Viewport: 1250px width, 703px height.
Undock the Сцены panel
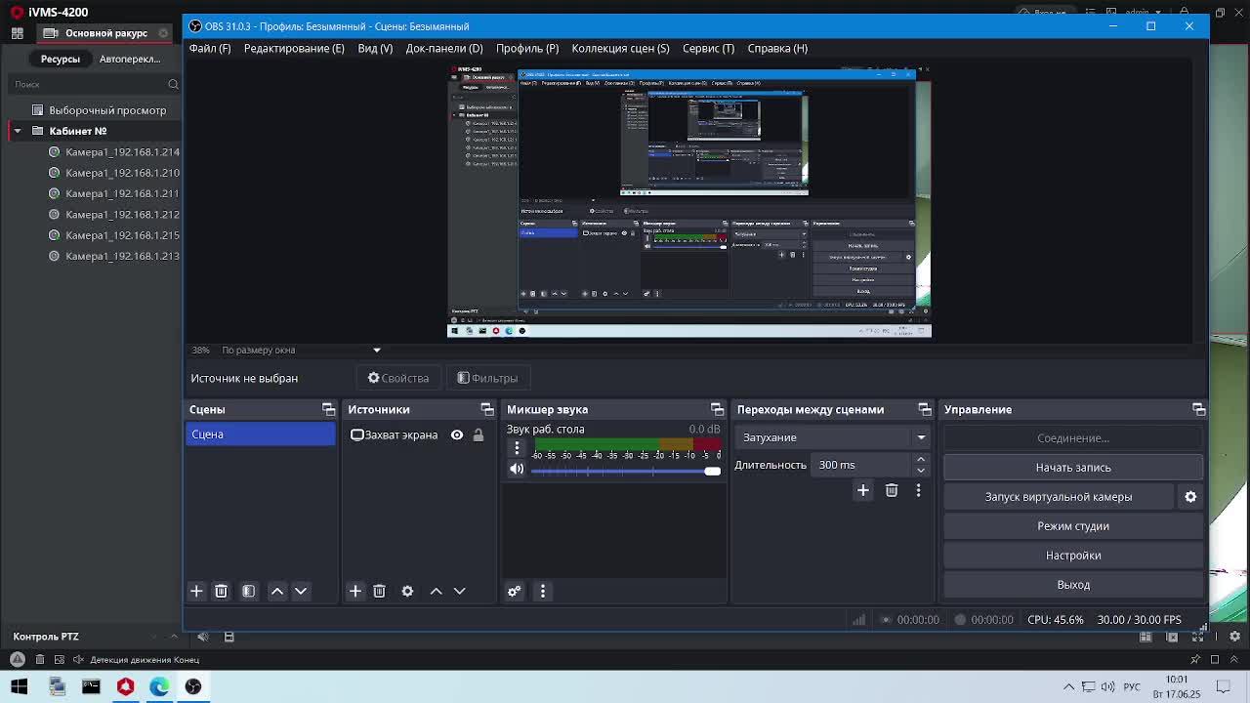pyautogui.click(x=328, y=409)
